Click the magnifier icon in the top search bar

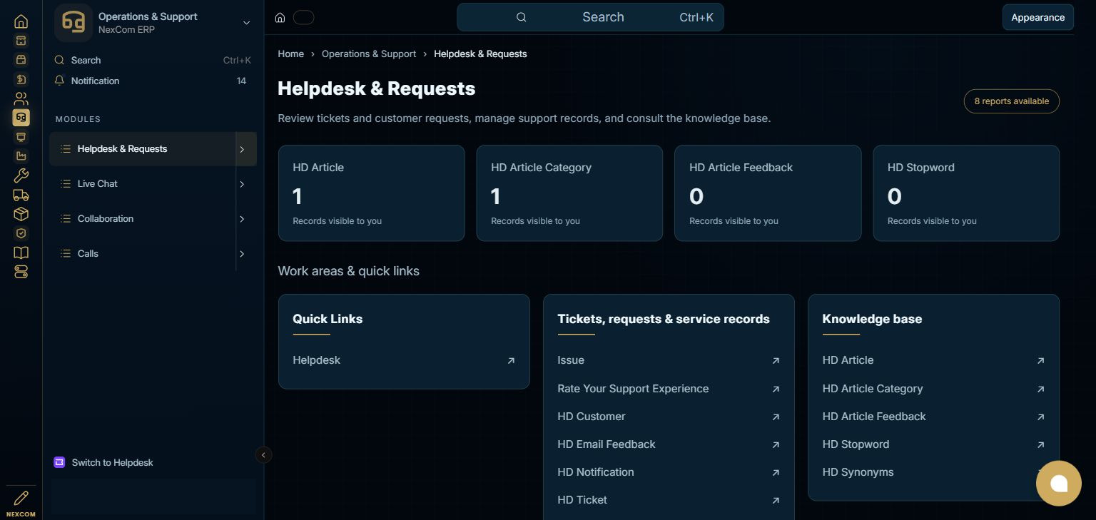[522, 17]
